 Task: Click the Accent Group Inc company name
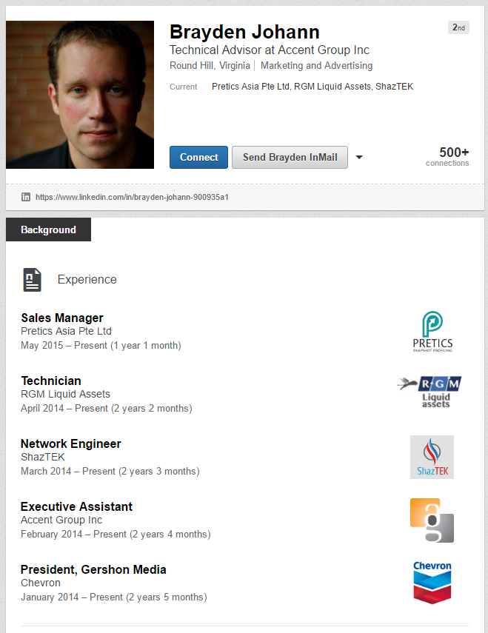(61, 520)
